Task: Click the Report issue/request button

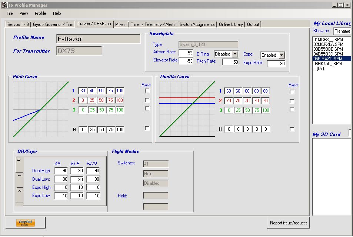Action: (x=288, y=223)
